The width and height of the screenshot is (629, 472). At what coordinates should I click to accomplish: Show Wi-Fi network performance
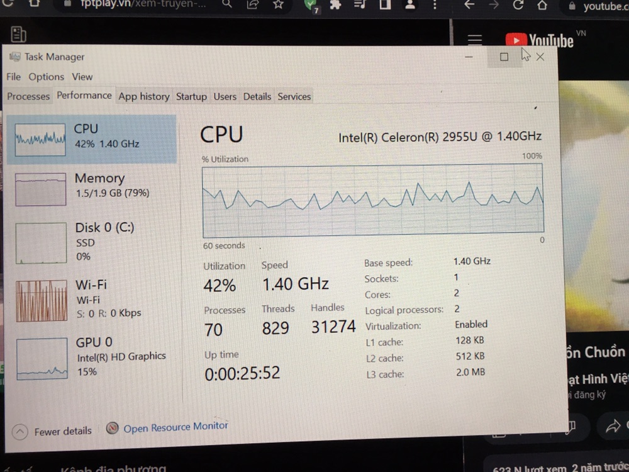pyautogui.click(x=91, y=300)
